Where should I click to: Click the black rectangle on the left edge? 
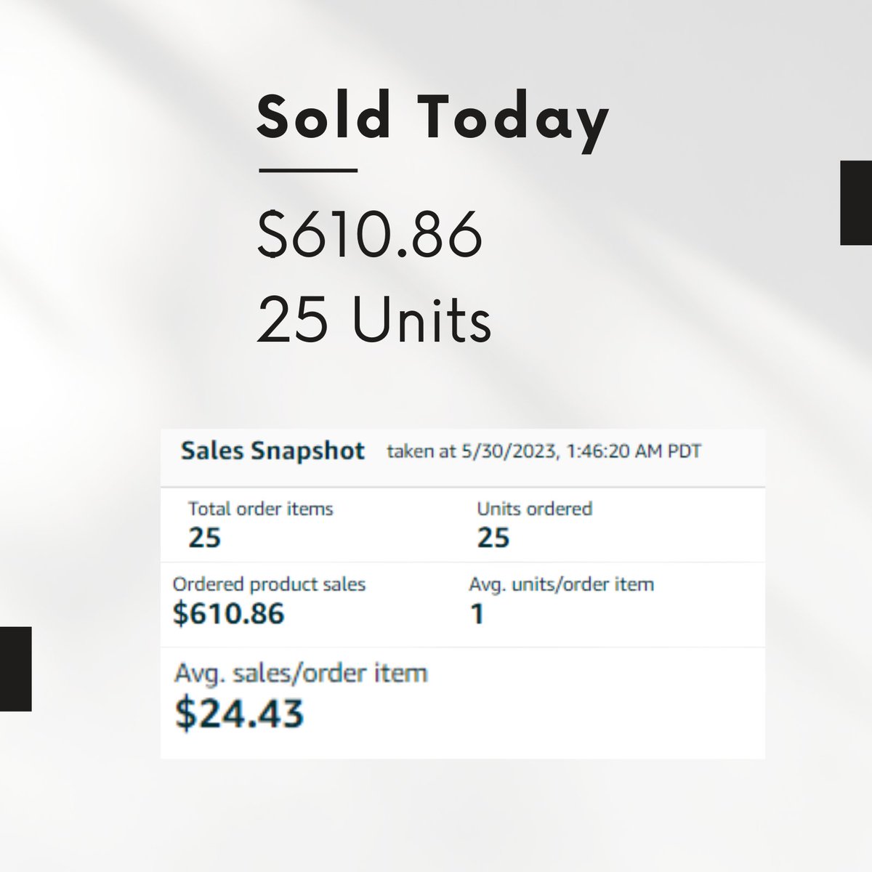pos(15,669)
